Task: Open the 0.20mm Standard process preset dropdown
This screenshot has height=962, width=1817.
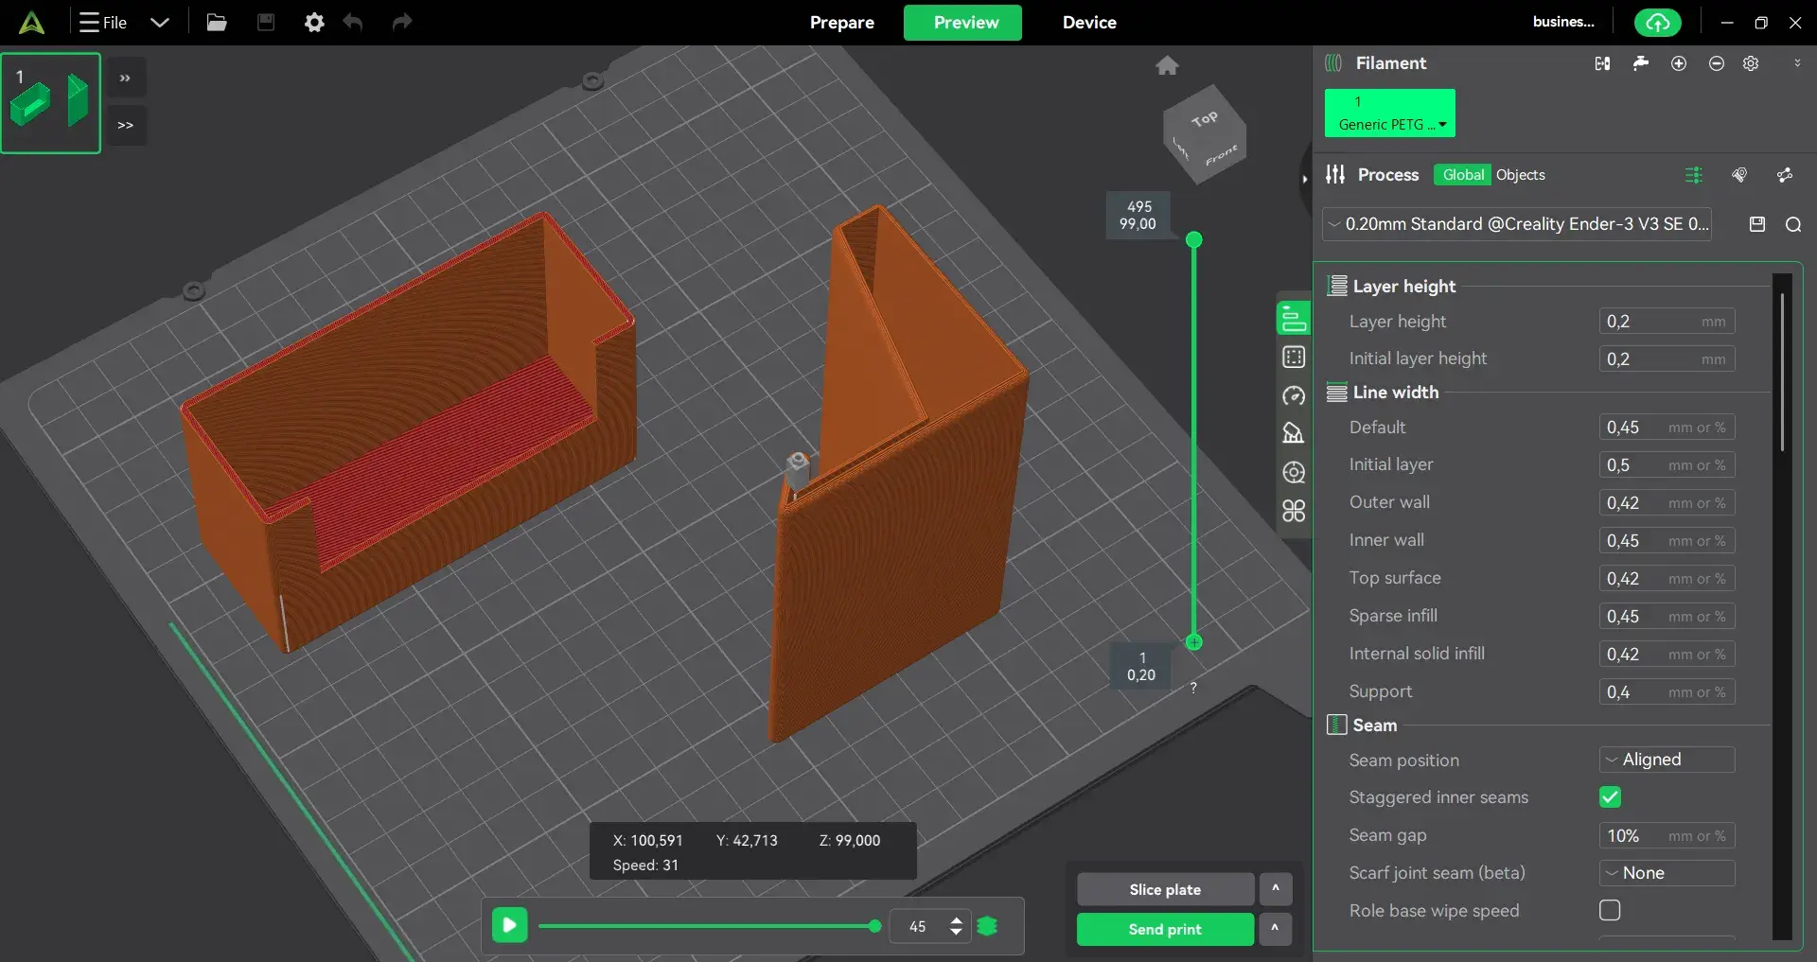Action: (x=1517, y=224)
